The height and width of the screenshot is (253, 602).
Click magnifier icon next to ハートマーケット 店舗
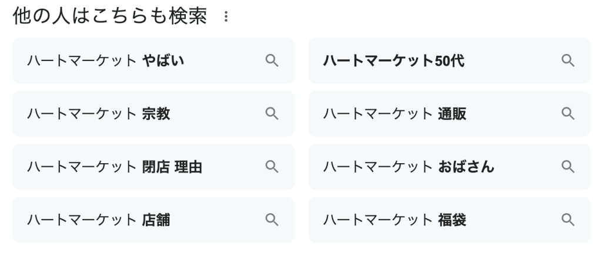tap(272, 220)
